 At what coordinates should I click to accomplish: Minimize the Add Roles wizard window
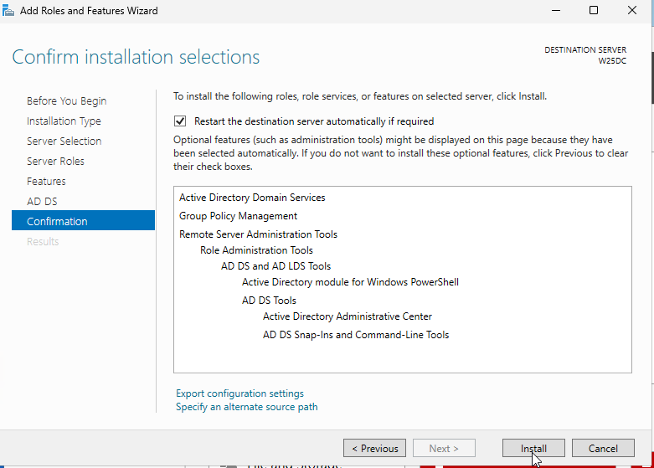tap(556, 10)
